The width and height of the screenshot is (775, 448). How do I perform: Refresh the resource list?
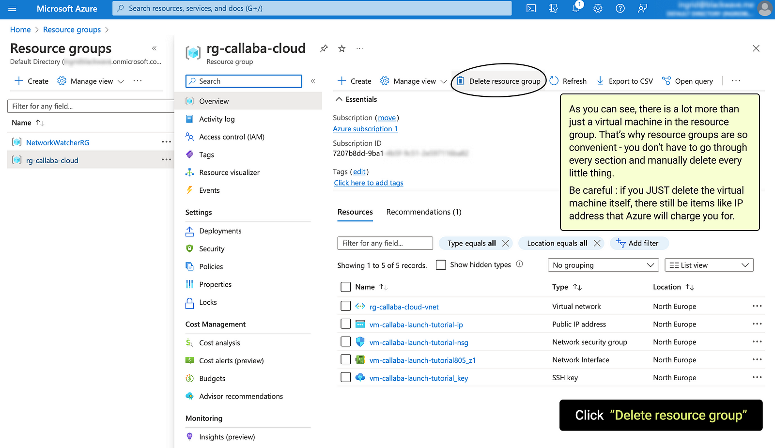click(568, 81)
